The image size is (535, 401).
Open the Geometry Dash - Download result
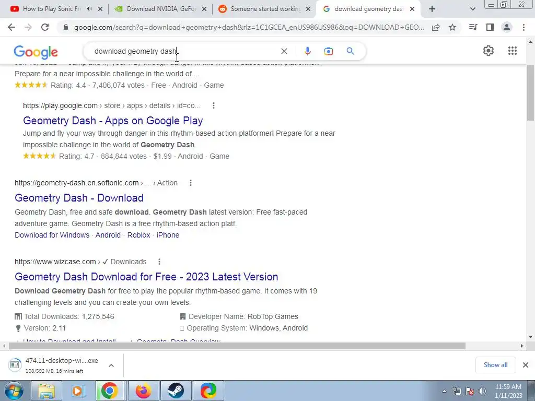point(79,198)
